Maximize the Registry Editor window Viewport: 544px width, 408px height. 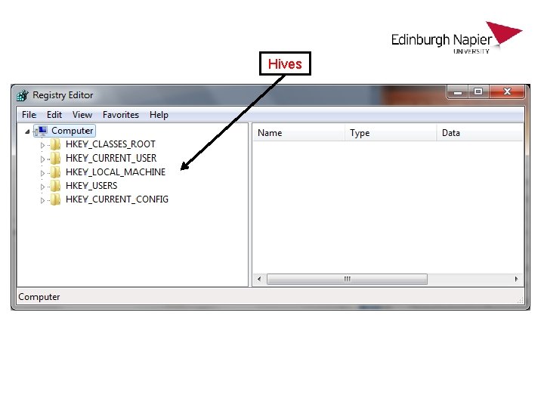click(478, 92)
